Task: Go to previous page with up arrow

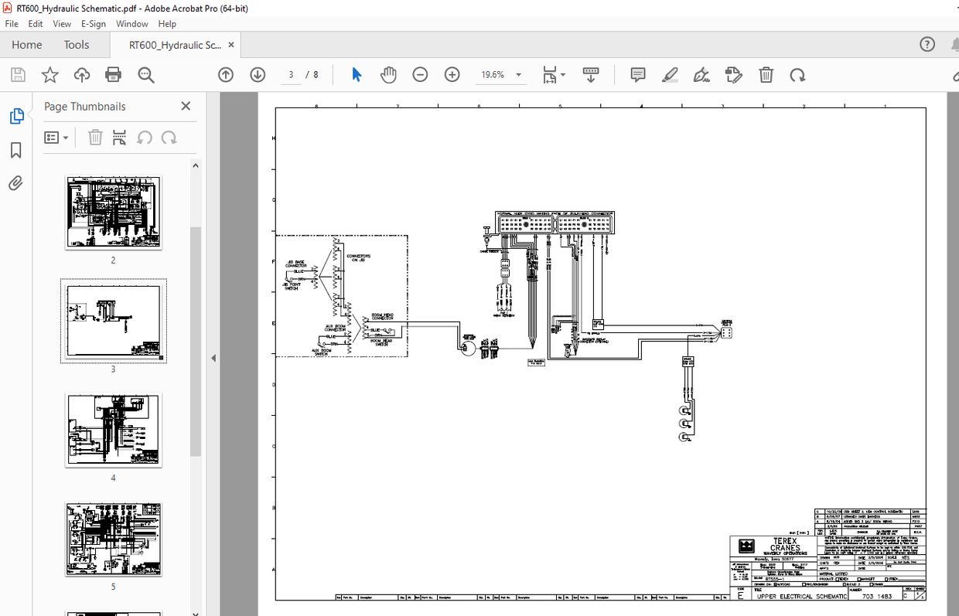Action: (226, 74)
